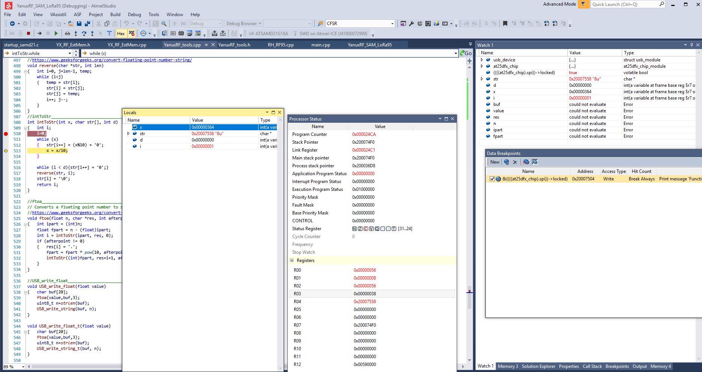
Task: Click the Disassembly window toolbar icon
Action: [165, 33]
